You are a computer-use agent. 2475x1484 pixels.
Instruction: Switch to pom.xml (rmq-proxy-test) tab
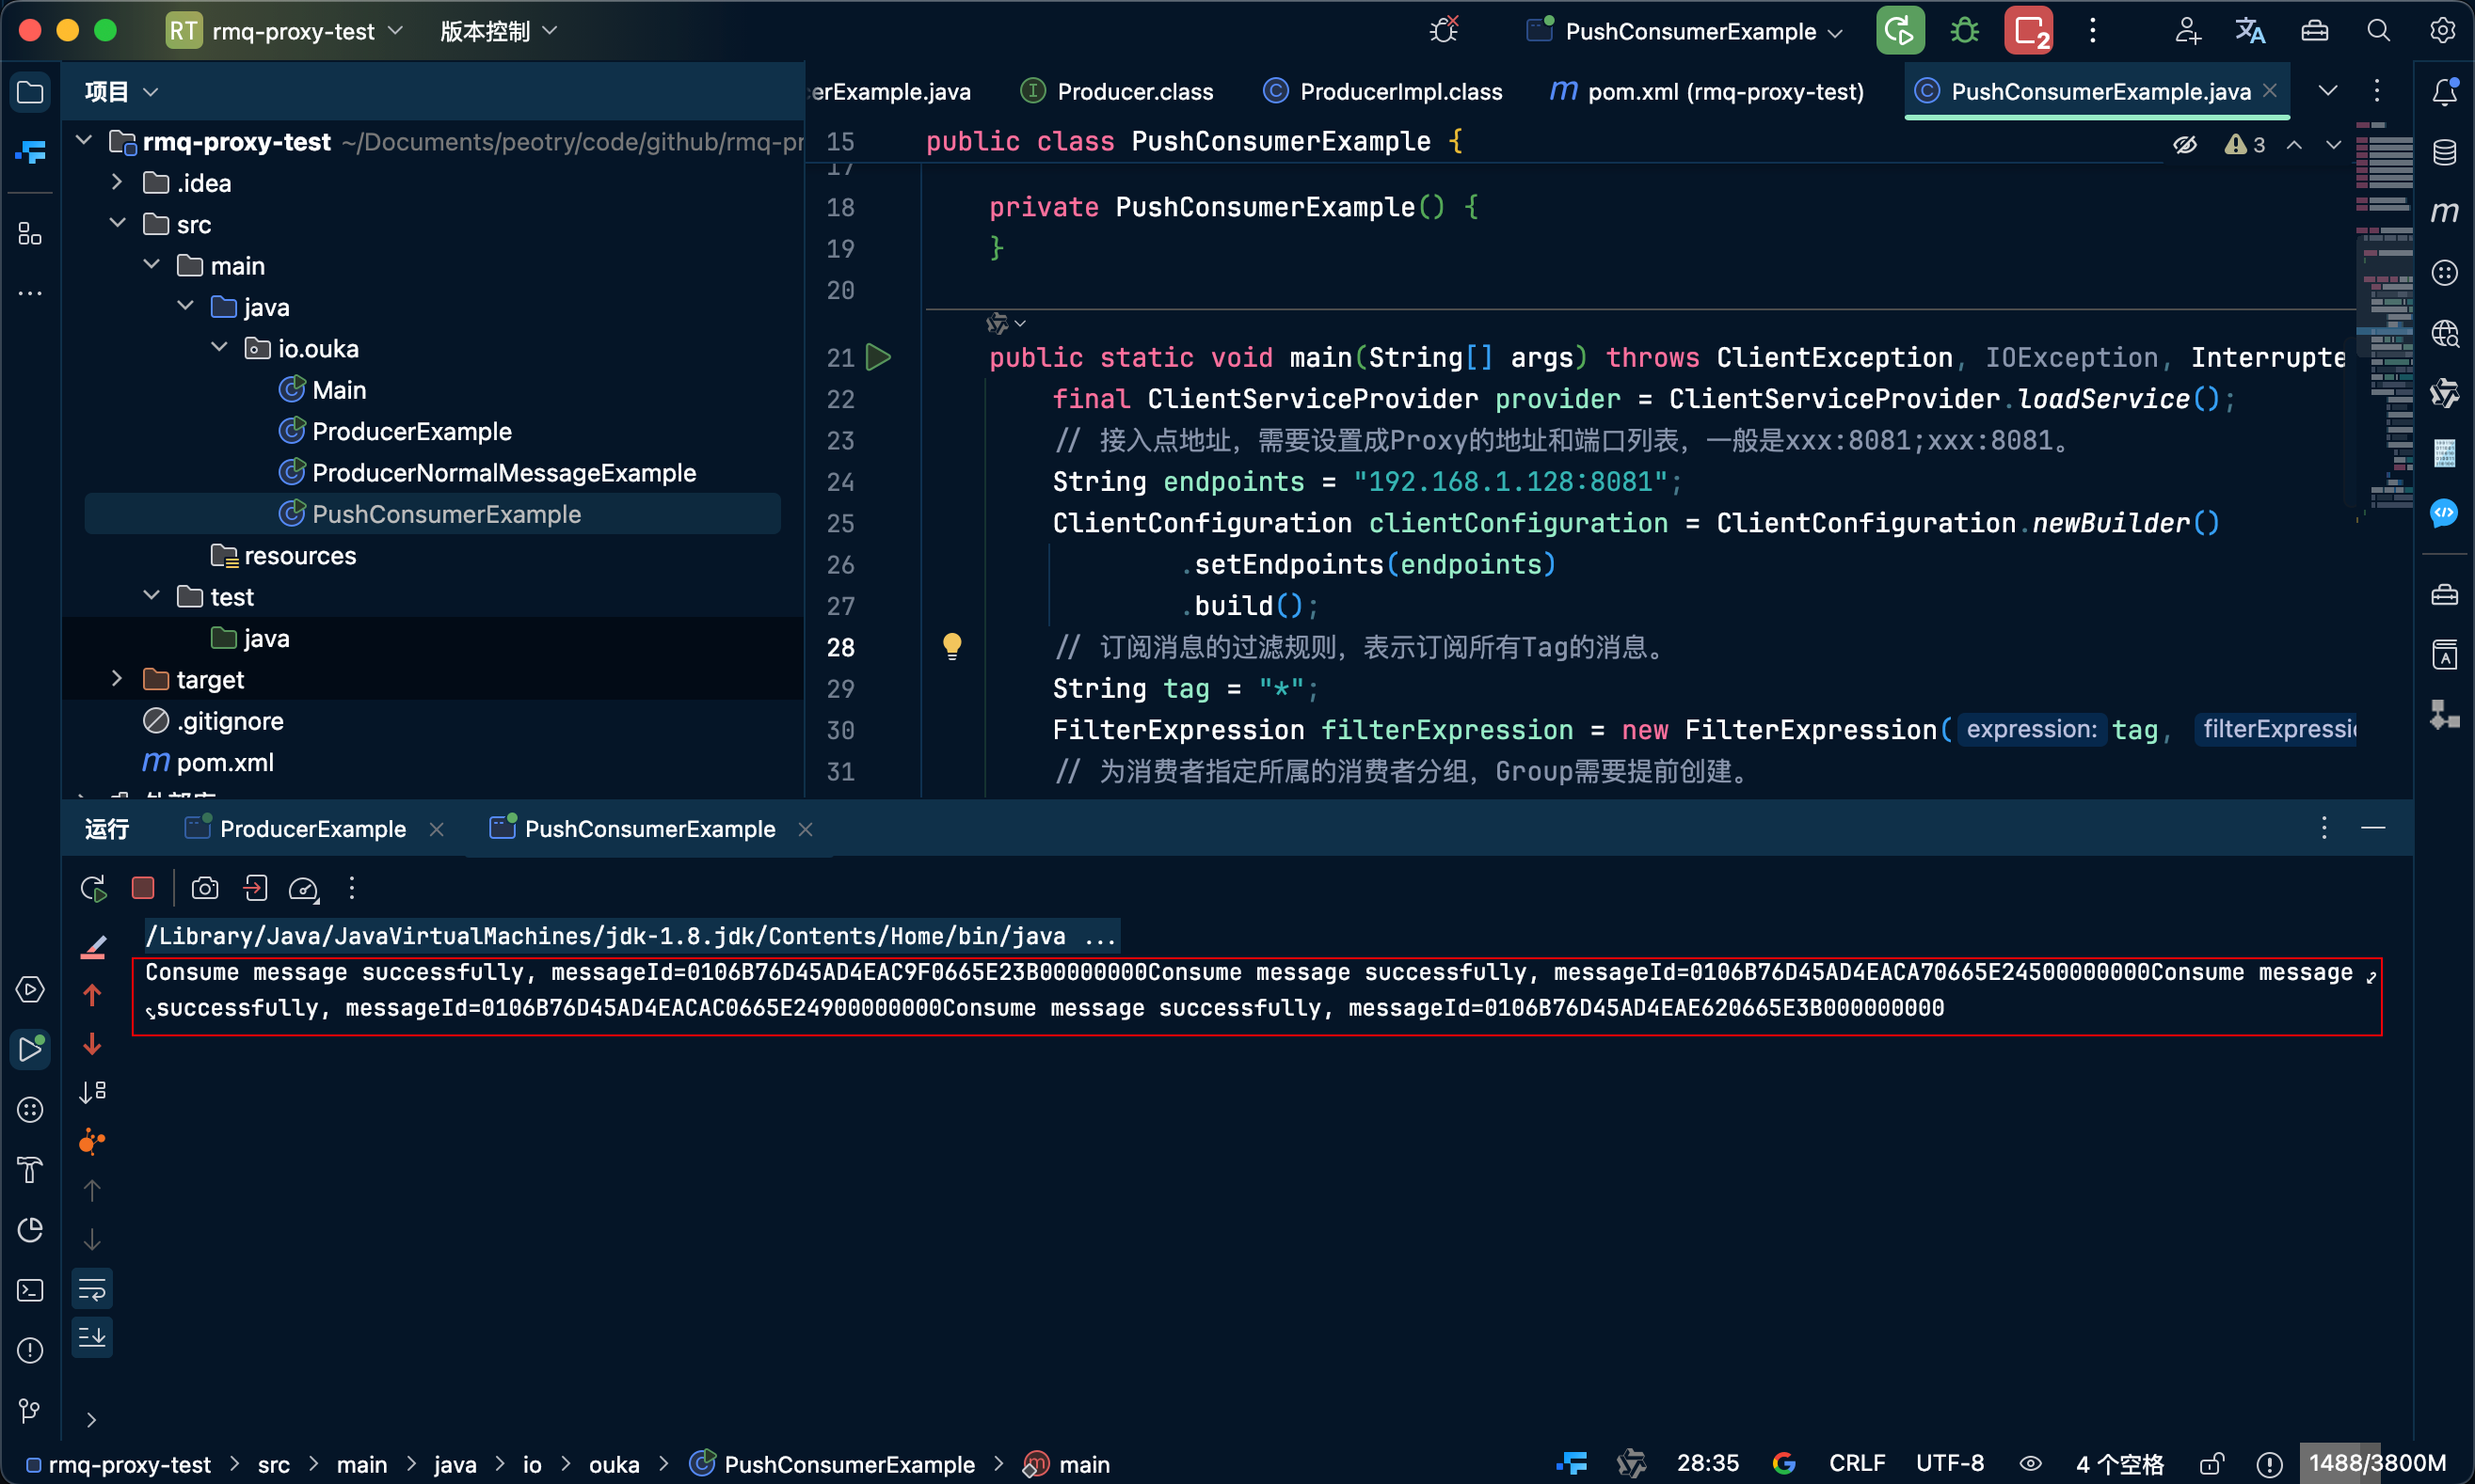1708,92
